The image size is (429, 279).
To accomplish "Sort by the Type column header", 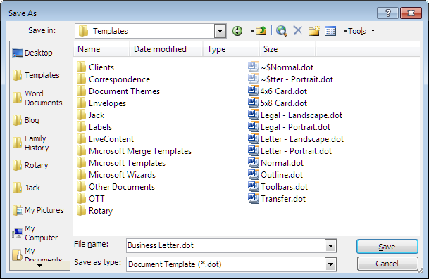I will click(231, 49).
